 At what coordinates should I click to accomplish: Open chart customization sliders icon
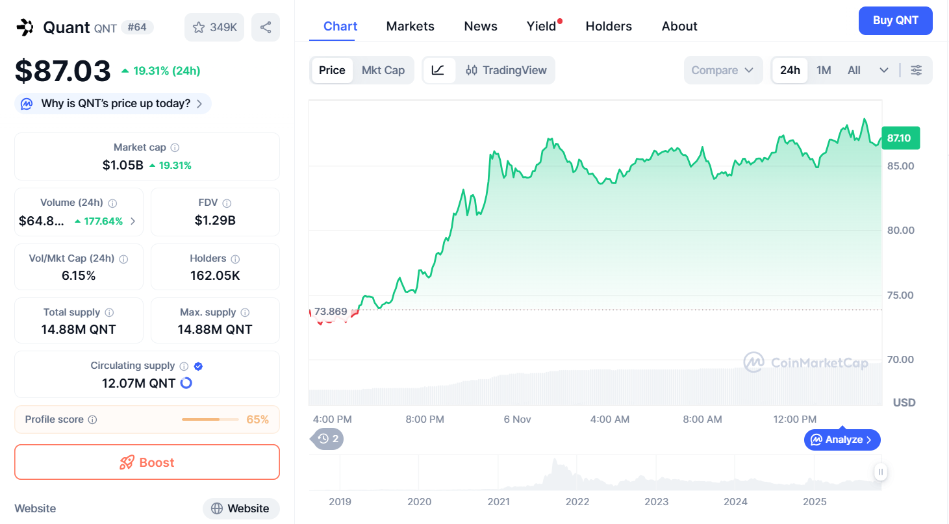click(x=917, y=70)
